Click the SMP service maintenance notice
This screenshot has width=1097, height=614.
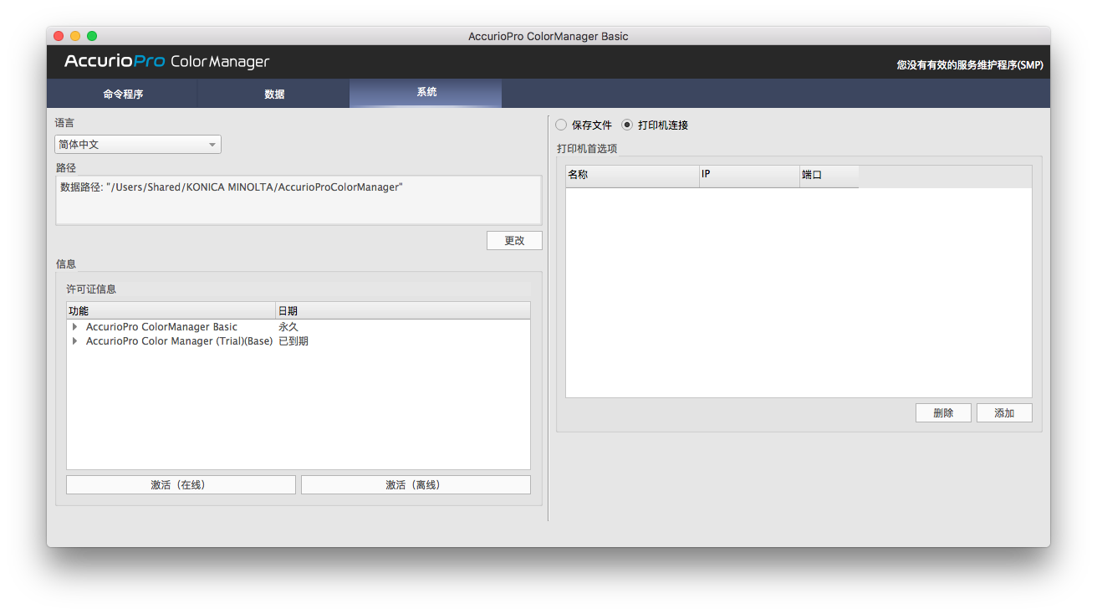tap(970, 64)
